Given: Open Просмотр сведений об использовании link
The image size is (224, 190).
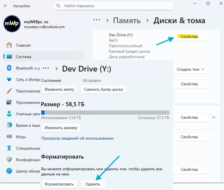Looking at the screenshot, I should (77, 138).
